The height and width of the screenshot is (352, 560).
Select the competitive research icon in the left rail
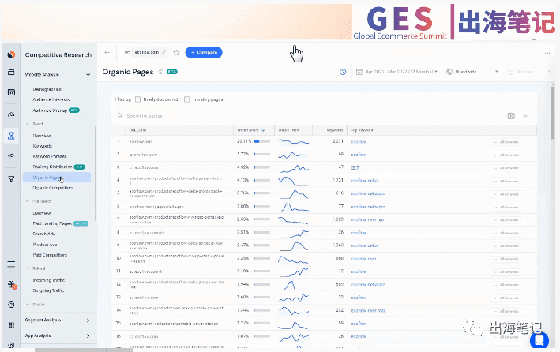pos(11,136)
